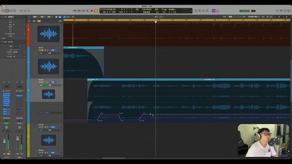Select the Vox 01 region header
The width and height of the screenshot is (292, 164).
(x=83, y=47)
